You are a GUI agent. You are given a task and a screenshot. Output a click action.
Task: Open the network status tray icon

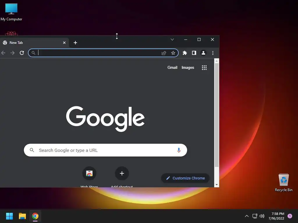pyautogui.click(x=255, y=216)
